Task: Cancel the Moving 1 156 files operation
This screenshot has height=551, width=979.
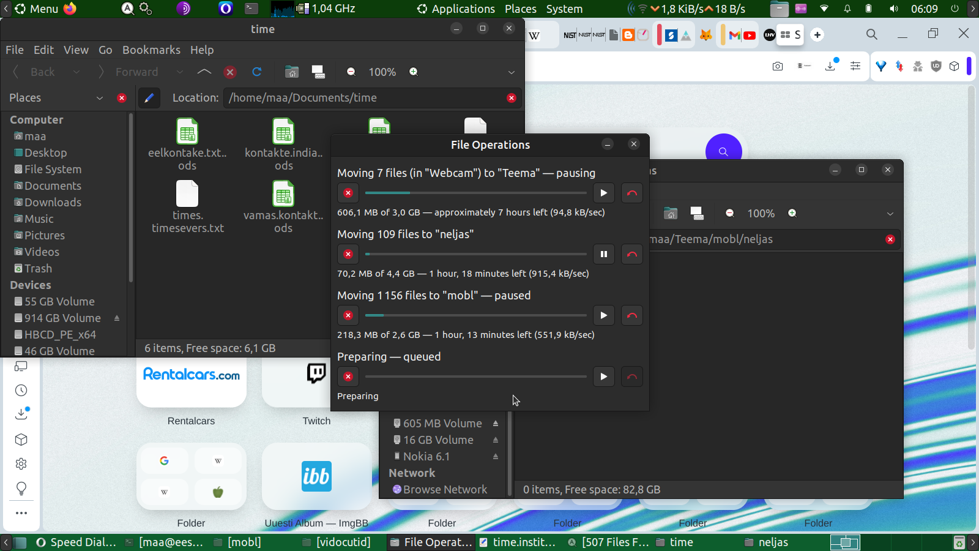Action: 348,315
